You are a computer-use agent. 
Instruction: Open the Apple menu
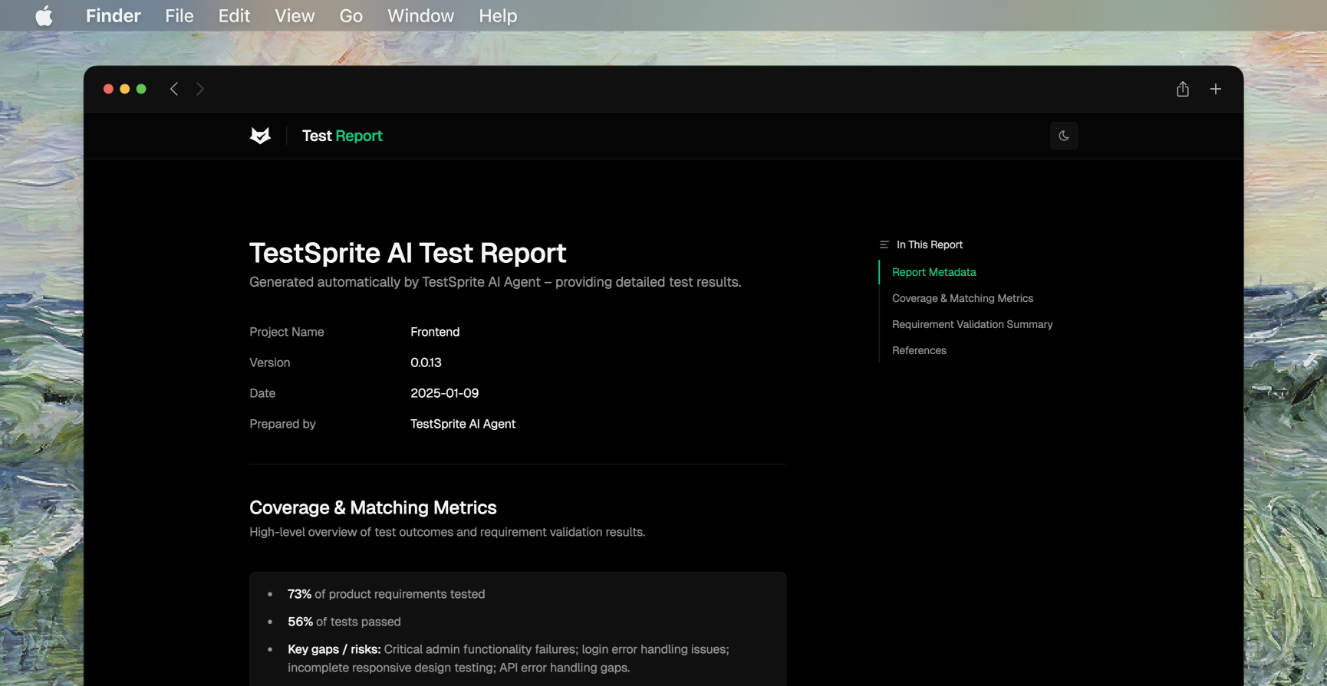(44, 15)
